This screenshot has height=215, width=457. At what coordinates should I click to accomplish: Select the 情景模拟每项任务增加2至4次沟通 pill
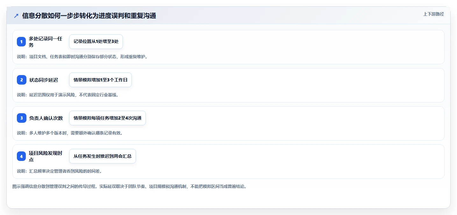click(x=107, y=118)
